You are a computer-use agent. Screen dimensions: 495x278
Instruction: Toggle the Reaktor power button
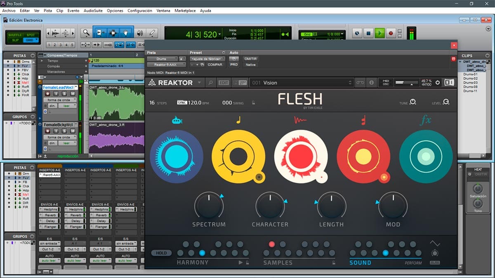pos(438,83)
